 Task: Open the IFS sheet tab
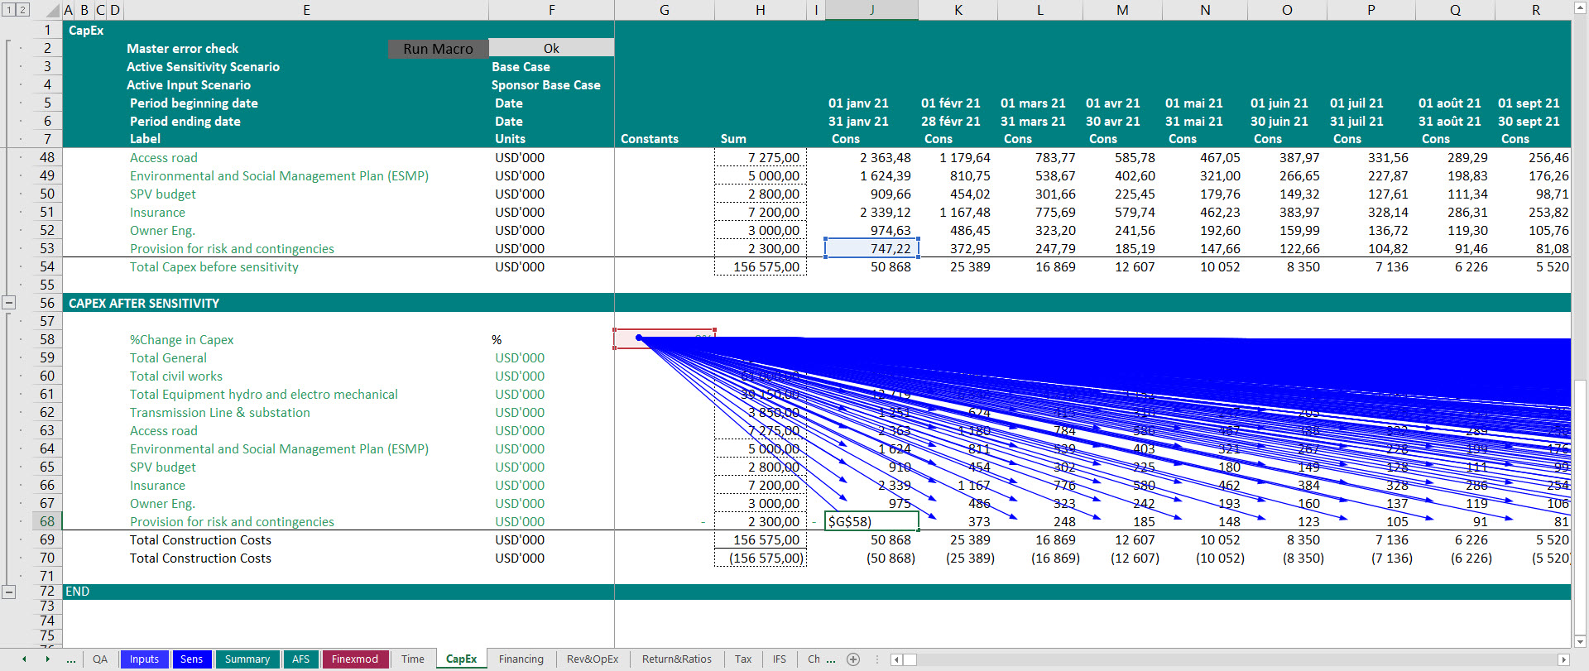coord(780,659)
